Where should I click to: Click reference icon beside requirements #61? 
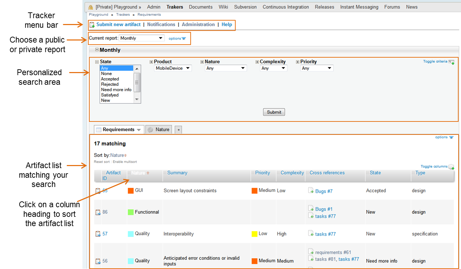coord(311,252)
